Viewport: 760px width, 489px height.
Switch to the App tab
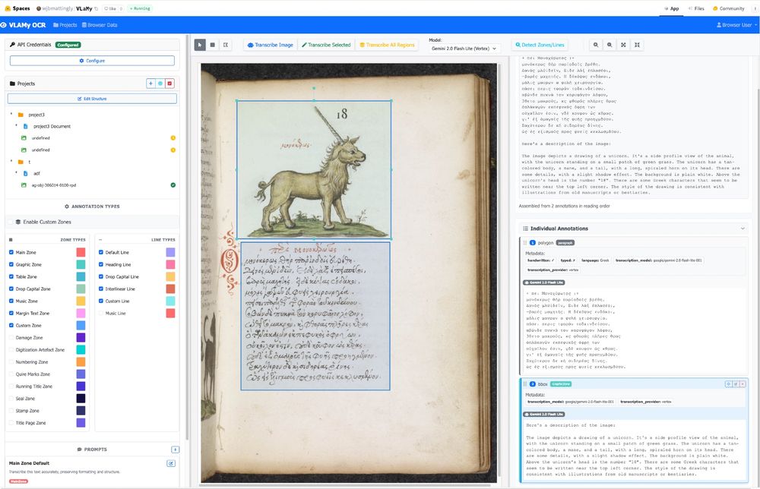click(x=671, y=8)
